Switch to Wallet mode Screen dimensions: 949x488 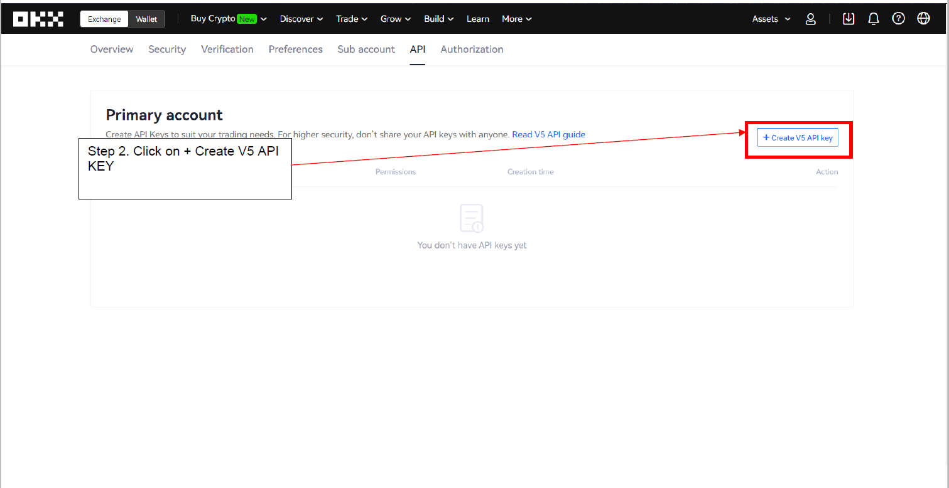[x=147, y=19]
